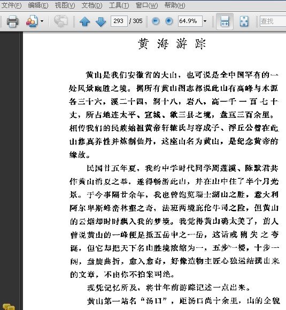The height and width of the screenshot is (310, 286).
Task: Click the collaborate/share people icon
Action: [32, 21]
